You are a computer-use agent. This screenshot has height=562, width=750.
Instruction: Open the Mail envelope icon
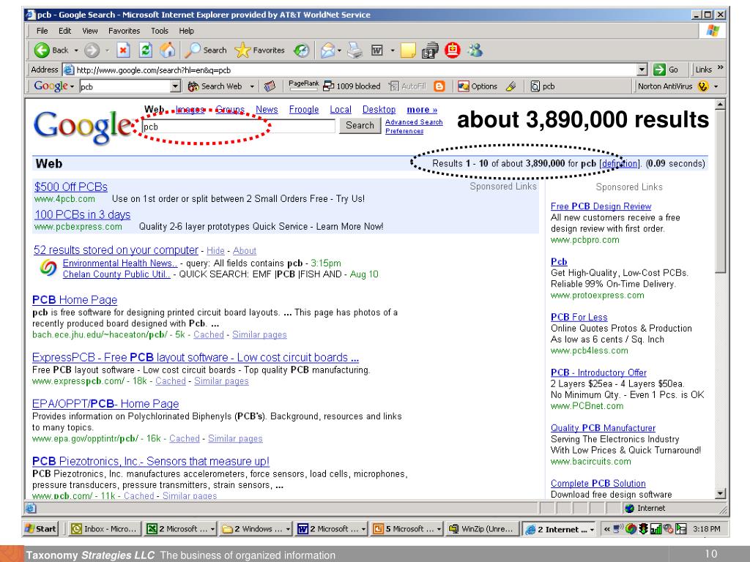[x=327, y=50]
